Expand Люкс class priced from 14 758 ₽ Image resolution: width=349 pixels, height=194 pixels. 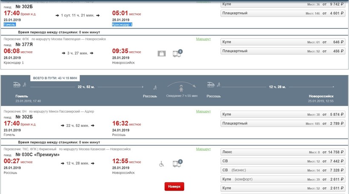pos(283,152)
